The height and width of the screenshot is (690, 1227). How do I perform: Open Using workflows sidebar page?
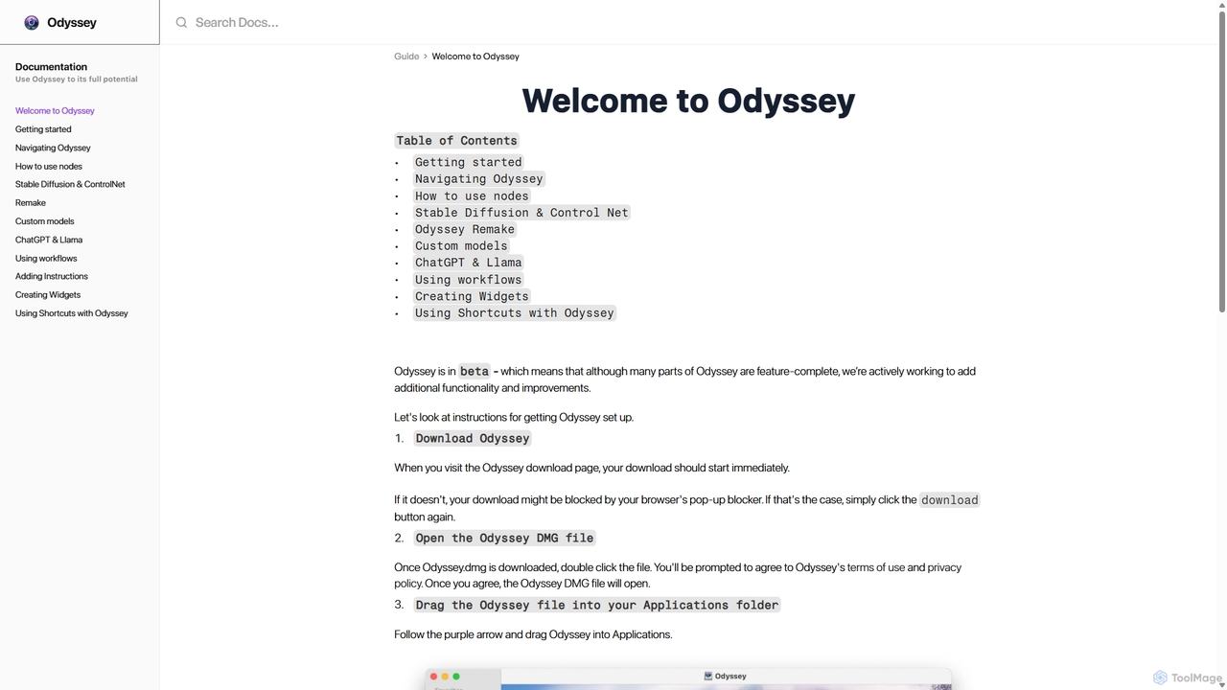[x=46, y=258]
